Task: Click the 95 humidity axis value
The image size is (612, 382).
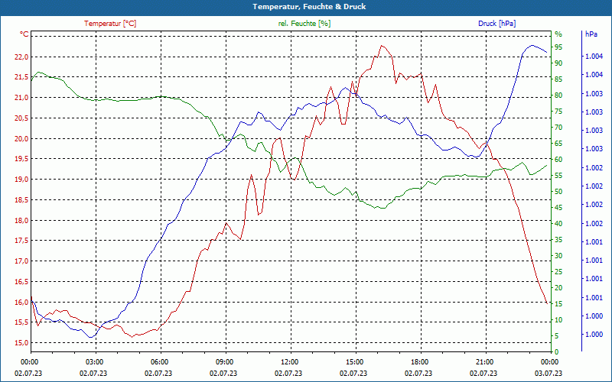Action: [x=558, y=47]
